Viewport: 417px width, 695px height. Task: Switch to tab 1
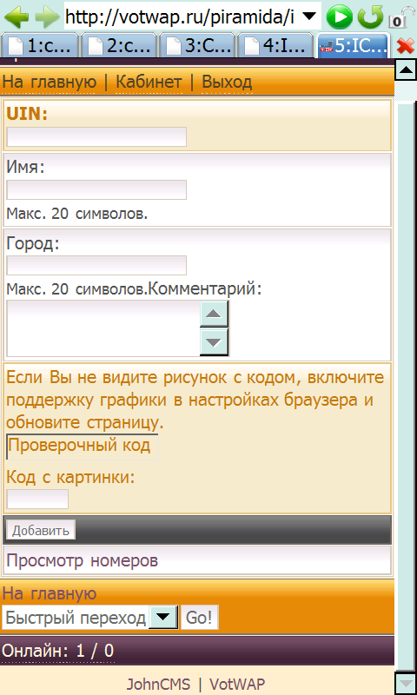tap(40, 45)
